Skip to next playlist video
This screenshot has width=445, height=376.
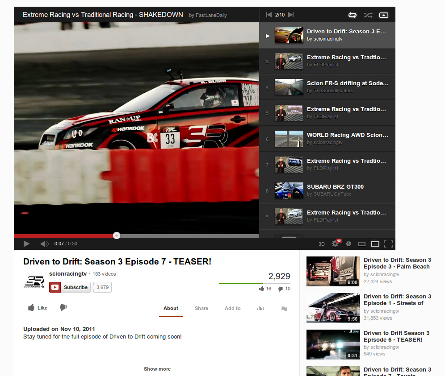(291, 15)
